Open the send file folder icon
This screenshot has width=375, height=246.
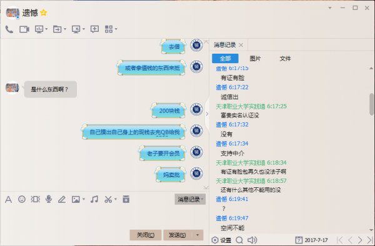(57, 29)
